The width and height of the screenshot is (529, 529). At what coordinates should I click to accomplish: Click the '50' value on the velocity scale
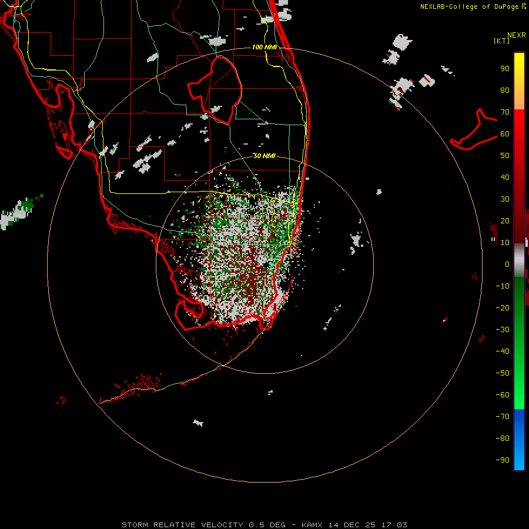click(x=505, y=156)
